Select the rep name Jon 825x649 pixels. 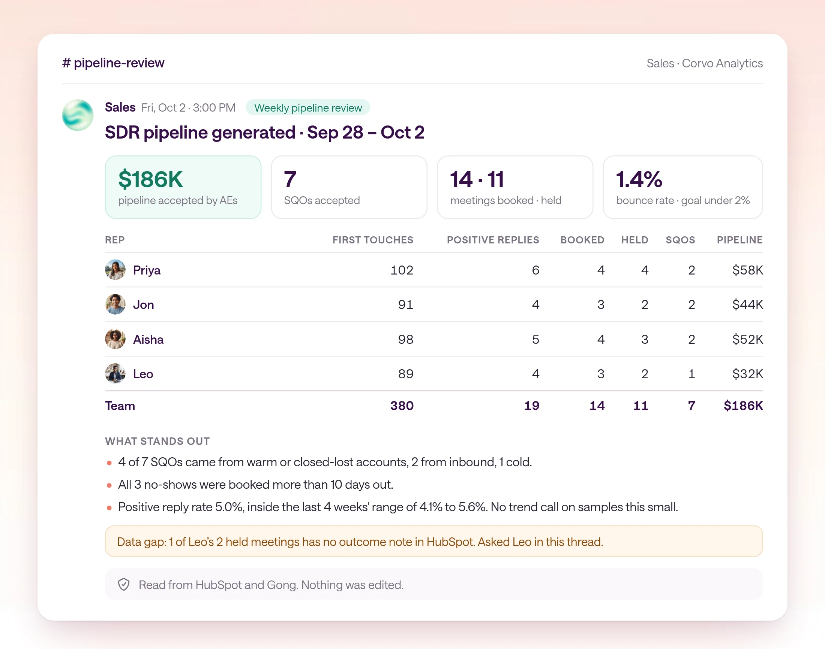click(x=144, y=305)
